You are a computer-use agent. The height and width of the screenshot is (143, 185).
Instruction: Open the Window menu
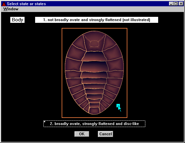pos(11,9)
